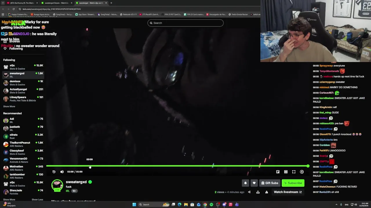Open Classybeef channel in Recommended

pyautogui.click(x=23, y=152)
